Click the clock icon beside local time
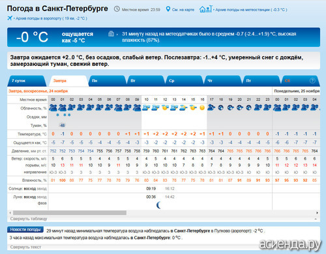Screen dimensions: 326x254 click(x=117, y=9)
